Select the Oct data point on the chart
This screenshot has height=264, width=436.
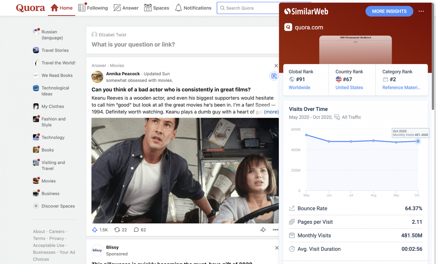418,141
